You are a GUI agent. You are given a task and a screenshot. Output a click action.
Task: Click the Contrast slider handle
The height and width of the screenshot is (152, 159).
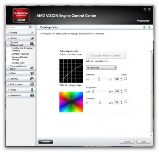pyautogui.click(x=100, y=102)
